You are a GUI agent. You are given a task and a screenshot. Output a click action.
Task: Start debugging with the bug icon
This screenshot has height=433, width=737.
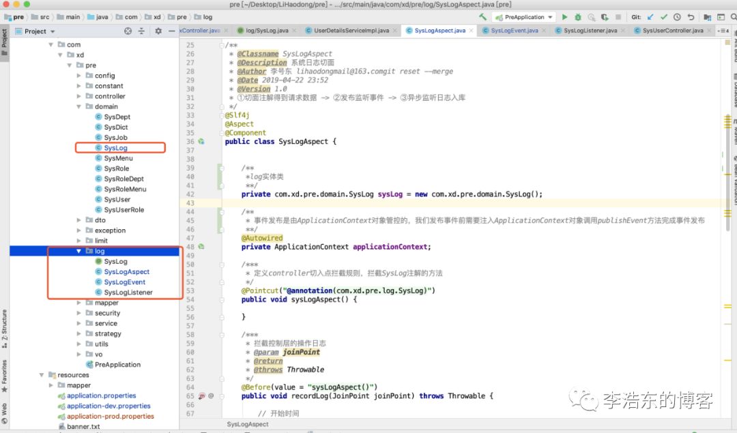pos(578,17)
